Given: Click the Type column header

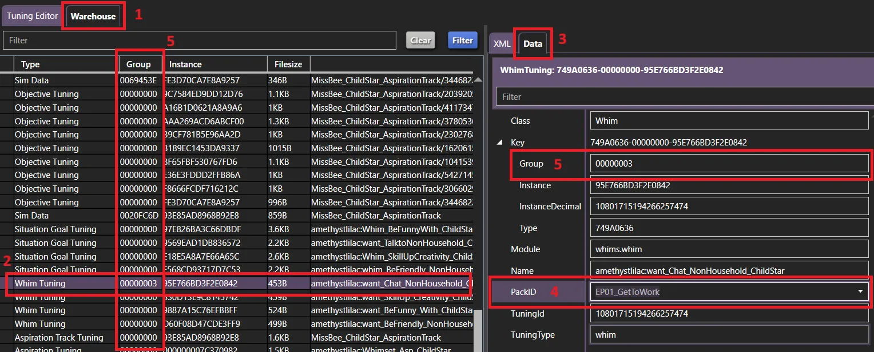Looking at the screenshot, I should 30,63.
